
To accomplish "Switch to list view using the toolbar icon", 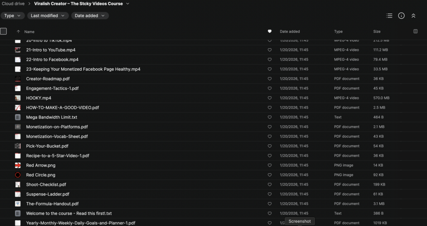I will [x=389, y=16].
